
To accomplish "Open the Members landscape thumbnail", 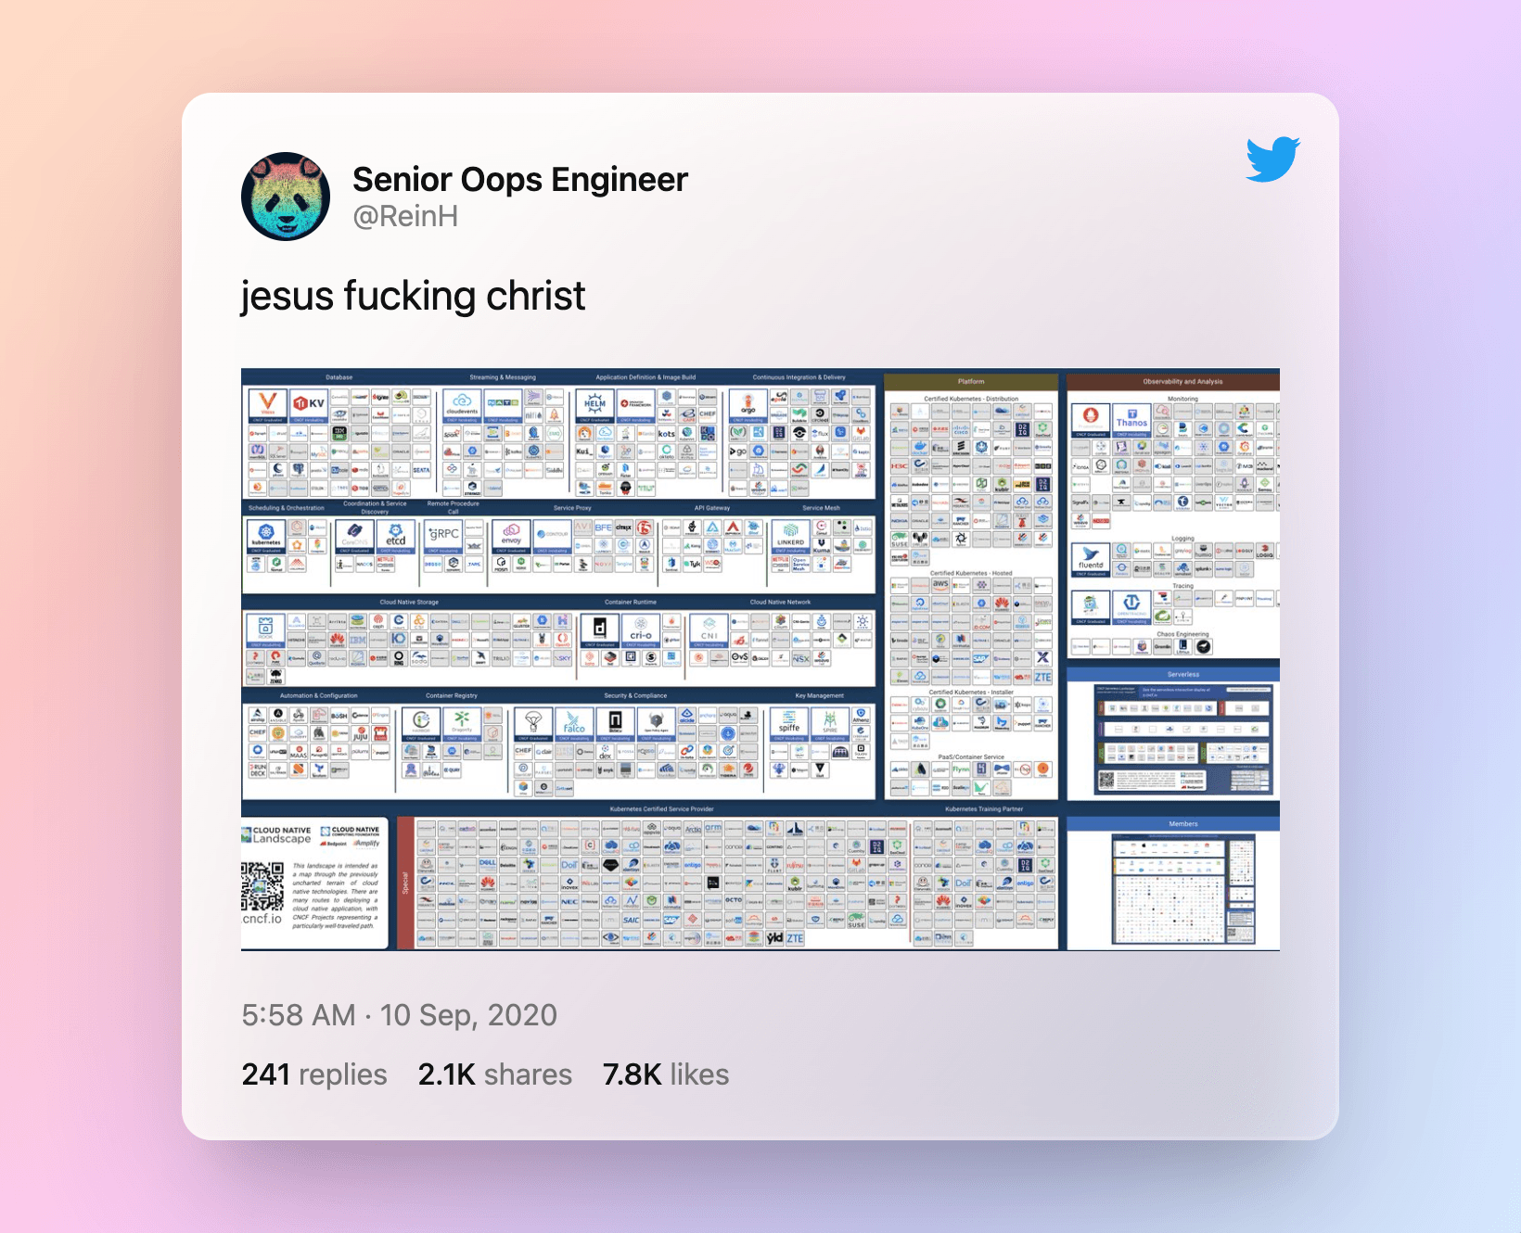I will [x=1183, y=888].
